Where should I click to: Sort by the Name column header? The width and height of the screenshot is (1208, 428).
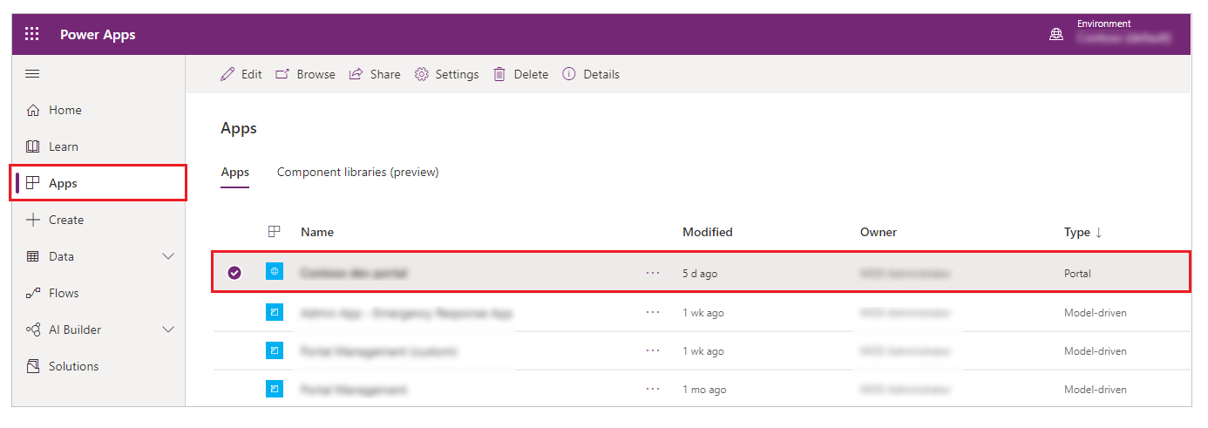click(317, 233)
